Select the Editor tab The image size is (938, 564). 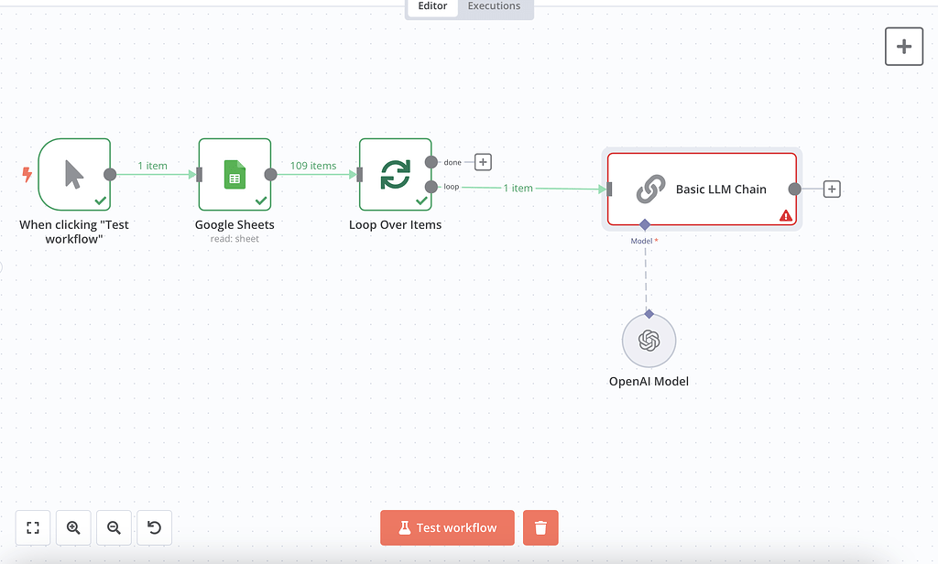431,6
